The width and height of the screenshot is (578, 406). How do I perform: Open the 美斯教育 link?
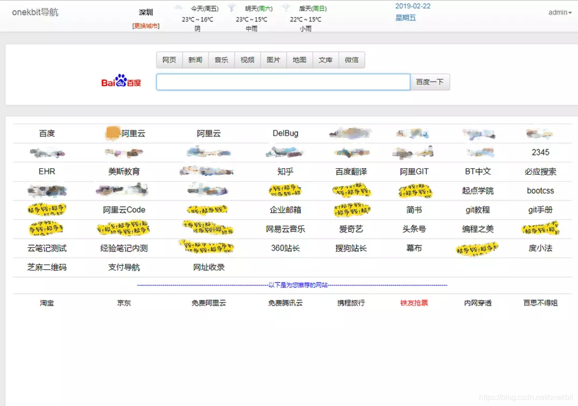124,171
